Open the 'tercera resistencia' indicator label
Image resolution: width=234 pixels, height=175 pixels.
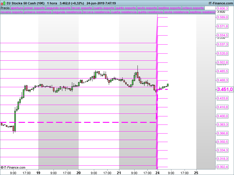pyautogui.click(x=96, y=12)
